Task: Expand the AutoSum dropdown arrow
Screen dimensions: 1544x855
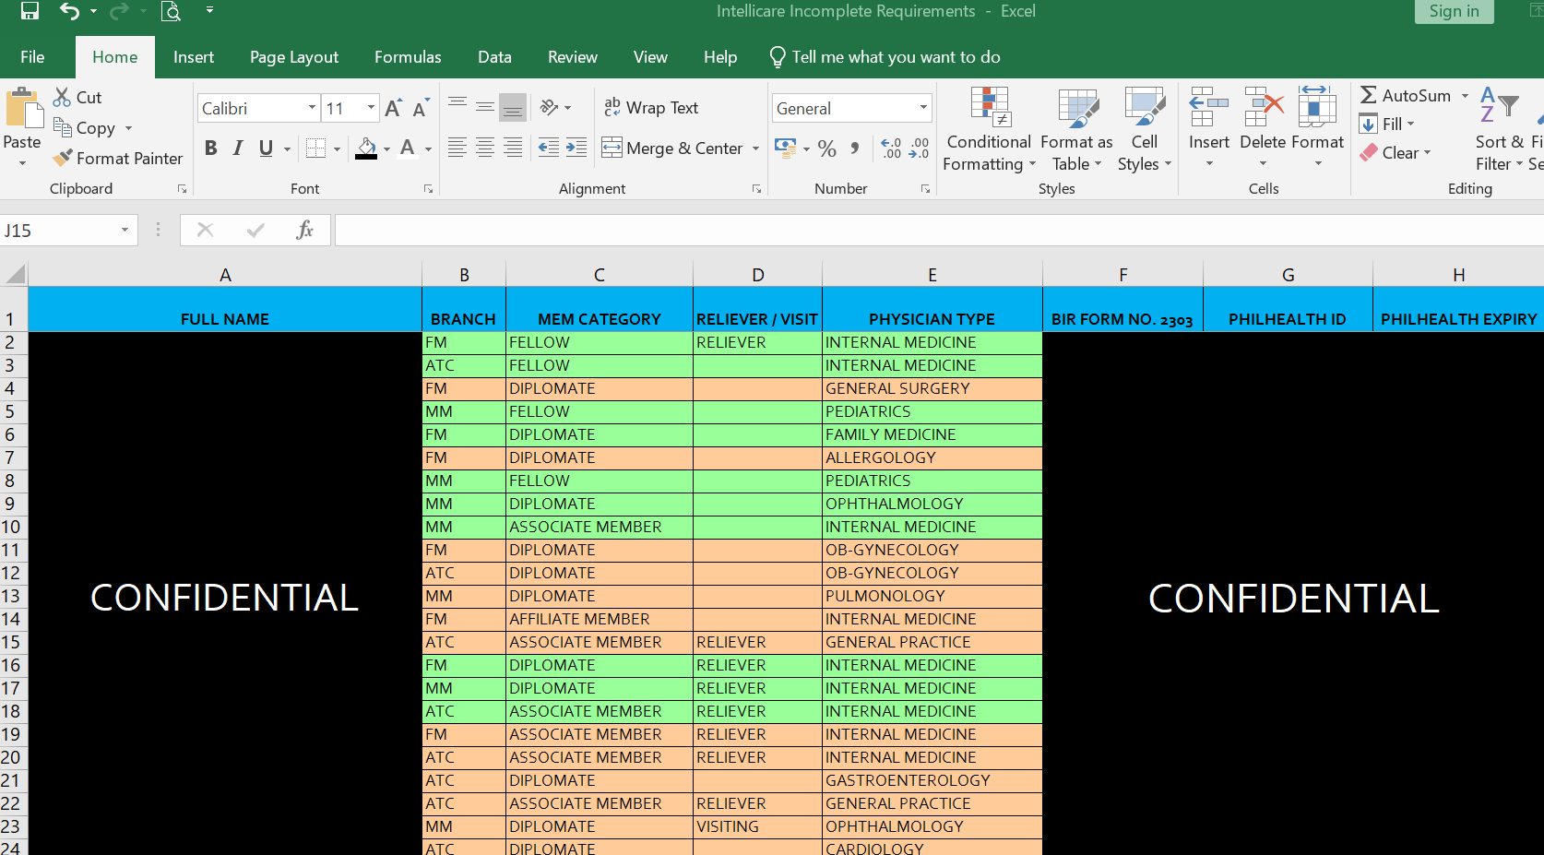Action: [x=1465, y=95]
